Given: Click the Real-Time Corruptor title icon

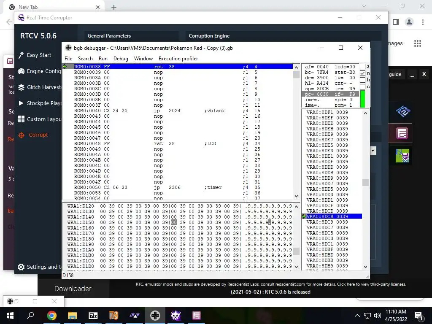Looking at the screenshot, I should point(21,18).
